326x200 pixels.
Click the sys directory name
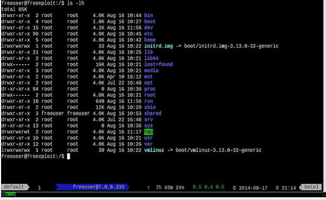[148, 126]
